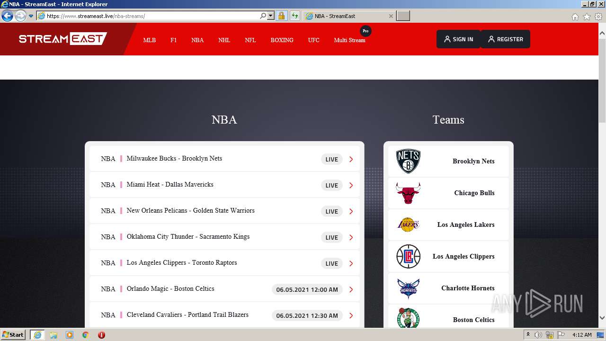Click LIVE badge on Oklahoma City Thunder row
606x341 pixels.
(332, 237)
